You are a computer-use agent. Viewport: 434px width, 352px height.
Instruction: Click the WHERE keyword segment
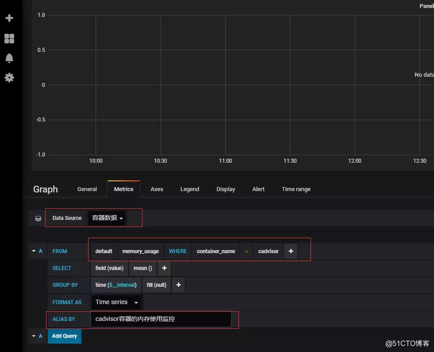coord(178,251)
